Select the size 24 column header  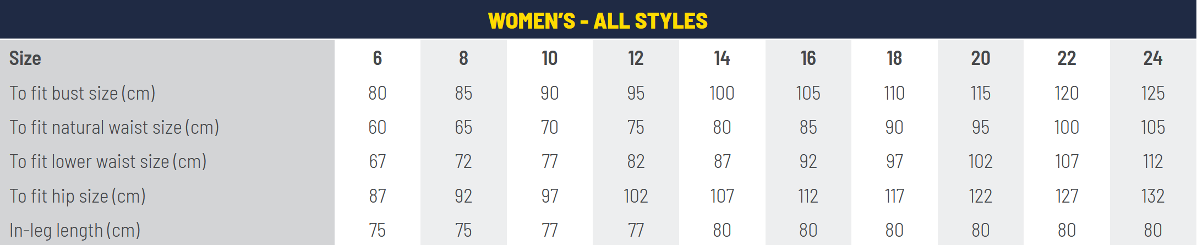pos(1153,58)
